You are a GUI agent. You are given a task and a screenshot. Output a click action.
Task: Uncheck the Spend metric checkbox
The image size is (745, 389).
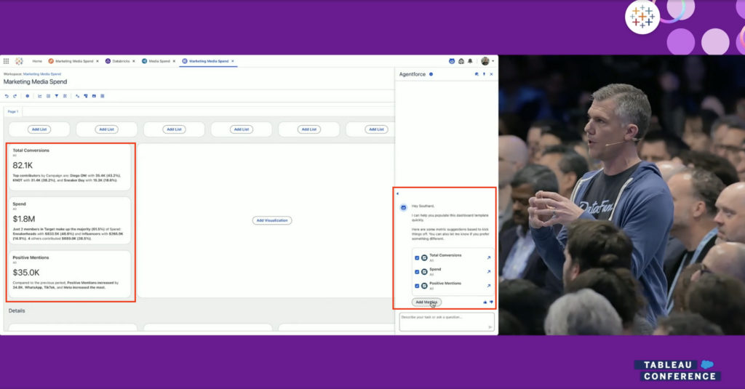pos(417,272)
